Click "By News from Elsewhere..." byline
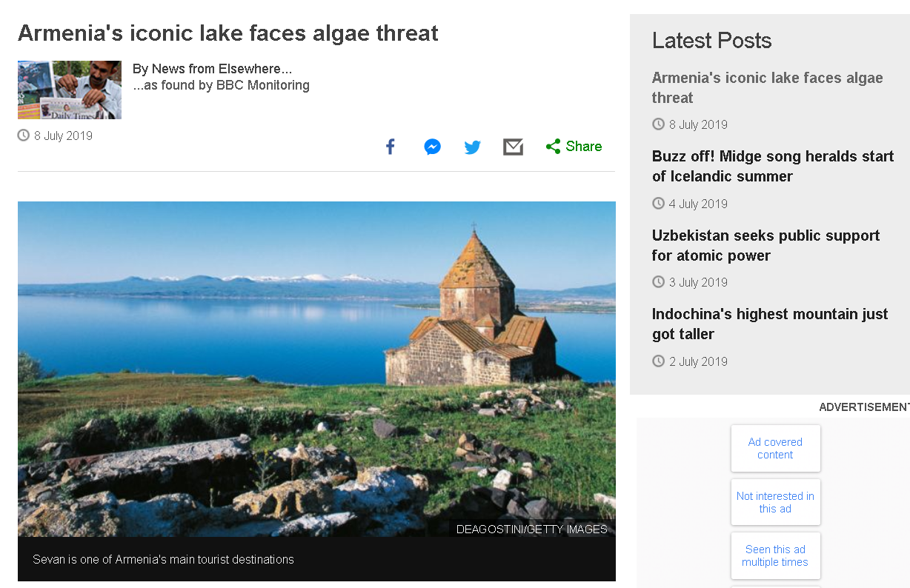The width and height of the screenshot is (910, 588). tap(212, 69)
